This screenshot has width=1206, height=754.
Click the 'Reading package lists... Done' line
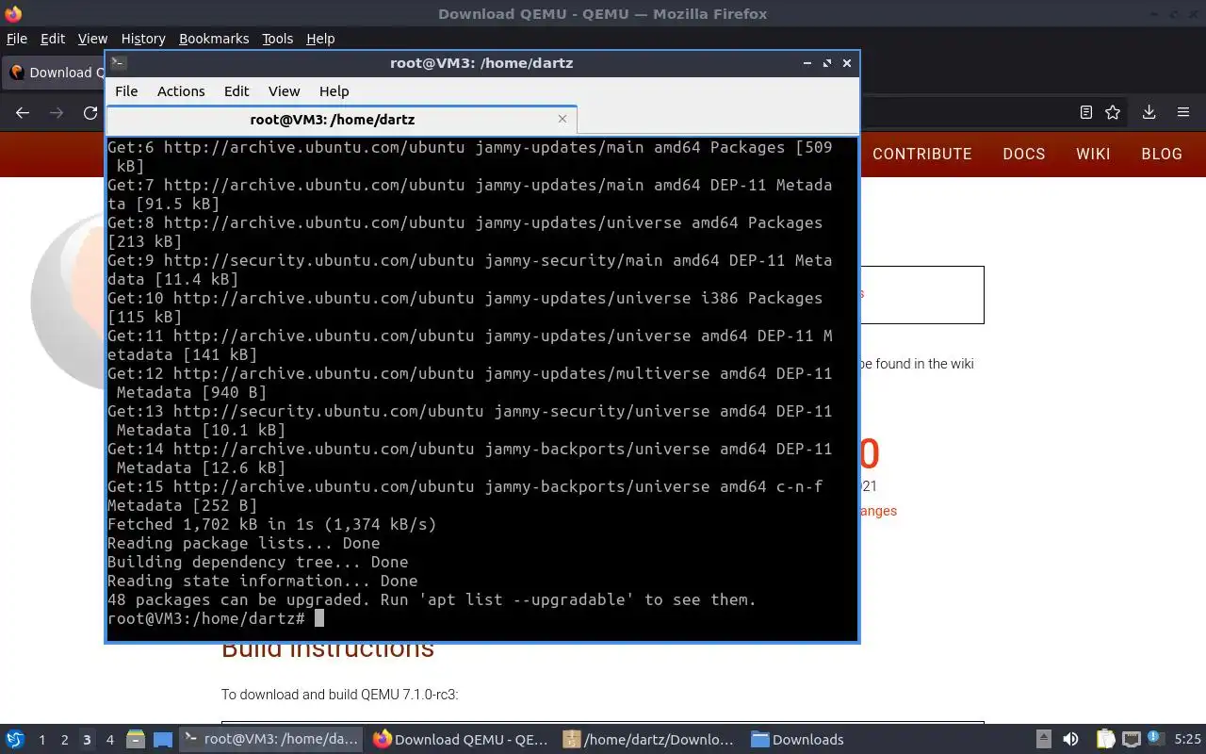243,543
